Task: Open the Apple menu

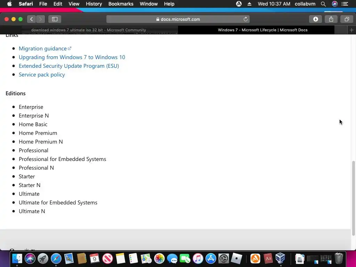Action: click(9, 4)
